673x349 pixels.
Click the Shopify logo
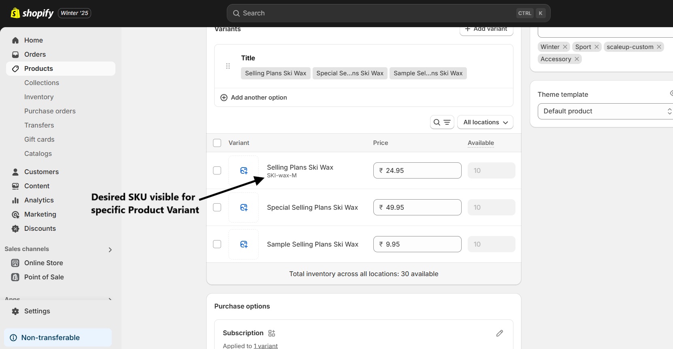[x=32, y=13]
